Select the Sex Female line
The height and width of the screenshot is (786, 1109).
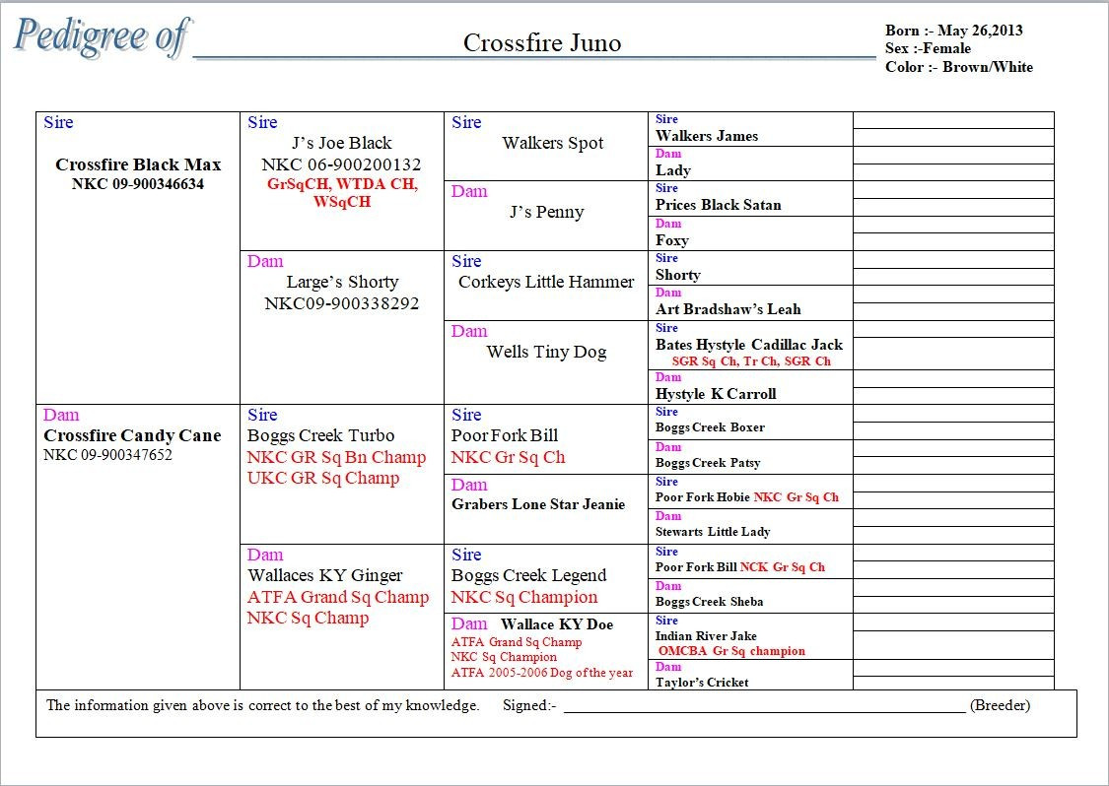928,48
